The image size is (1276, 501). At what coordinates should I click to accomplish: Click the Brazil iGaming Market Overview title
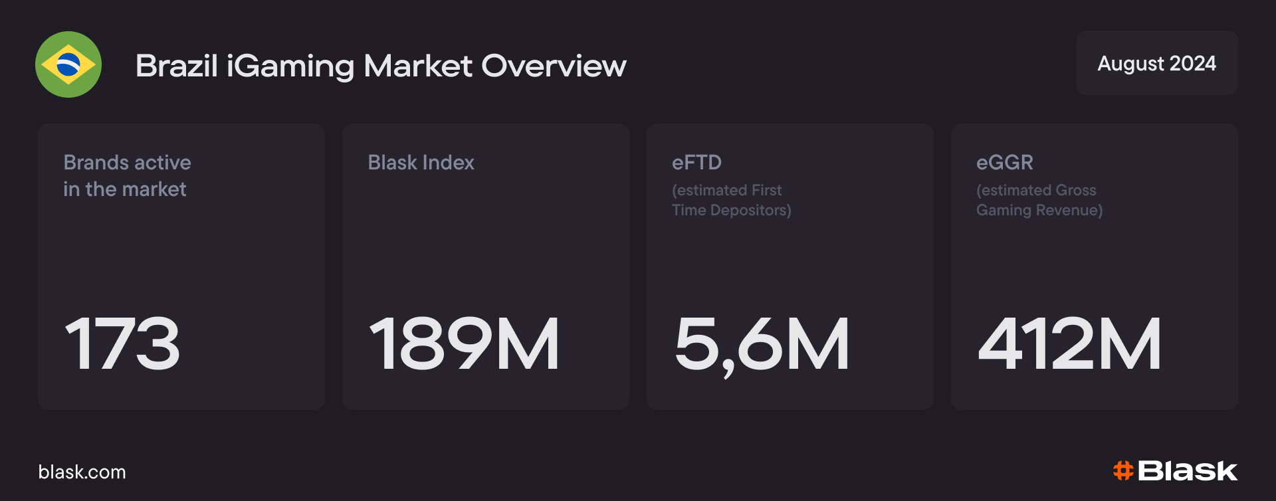381,66
